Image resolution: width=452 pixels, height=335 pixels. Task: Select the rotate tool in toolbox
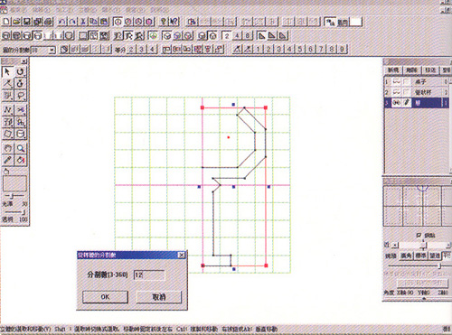click(x=20, y=71)
